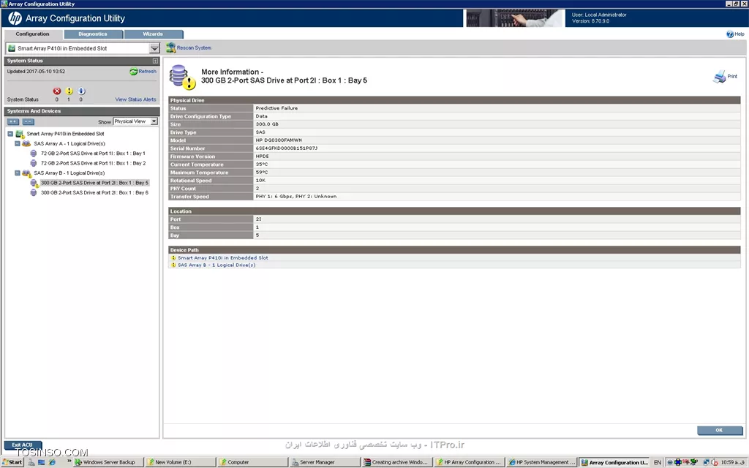Click the Rescan System icon
This screenshot has height=468, width=749.
tap(170, 48)
